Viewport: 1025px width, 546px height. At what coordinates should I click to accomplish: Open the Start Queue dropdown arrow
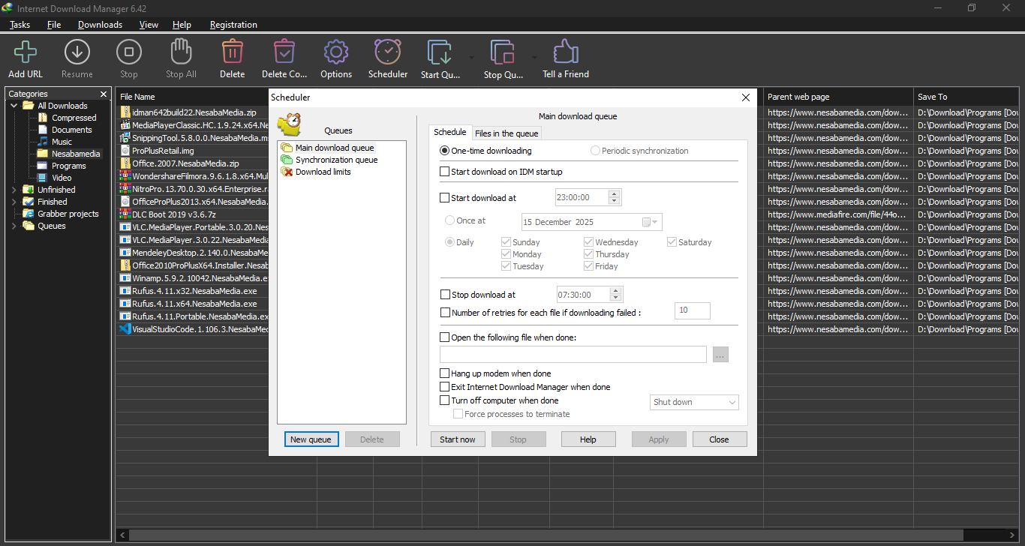click(471, 58)
